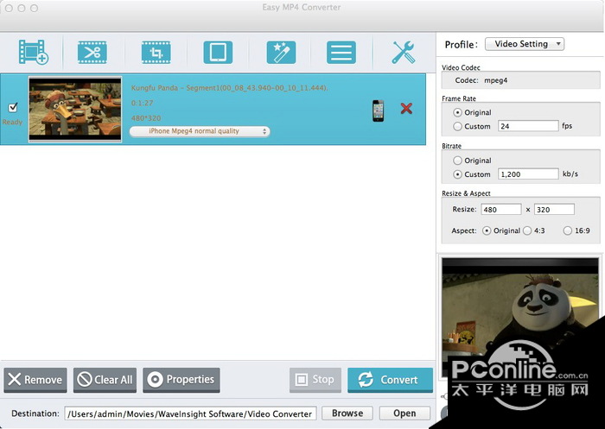Start conversion with Convert button
Image resolution: width=605 pixels, height=429 pixels.
point(390,380)
